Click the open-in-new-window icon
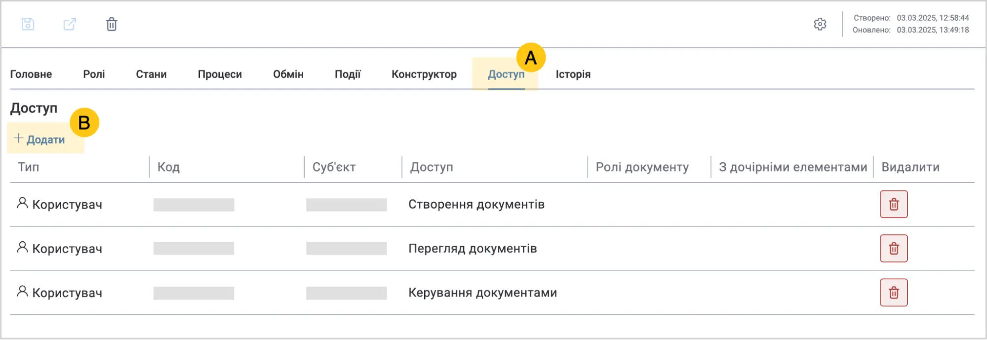This screenshot has height=340, width=987. click(70, 24)
